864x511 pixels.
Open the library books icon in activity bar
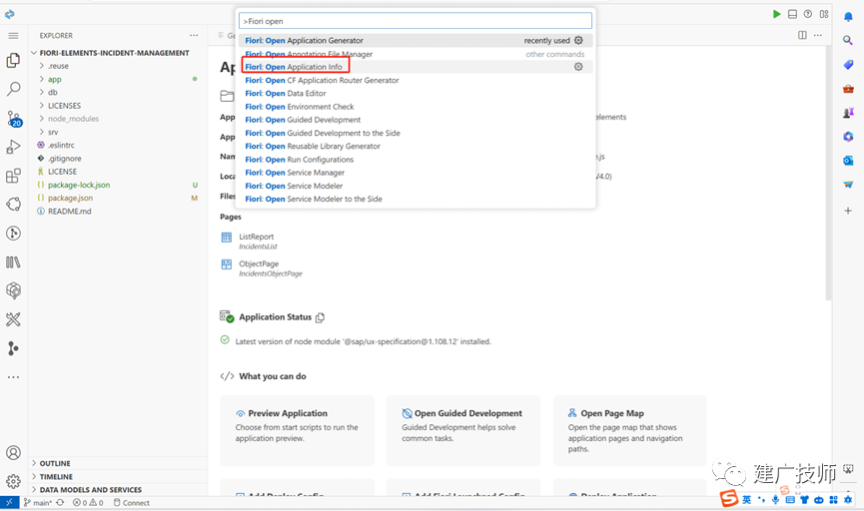click(13, 262)
